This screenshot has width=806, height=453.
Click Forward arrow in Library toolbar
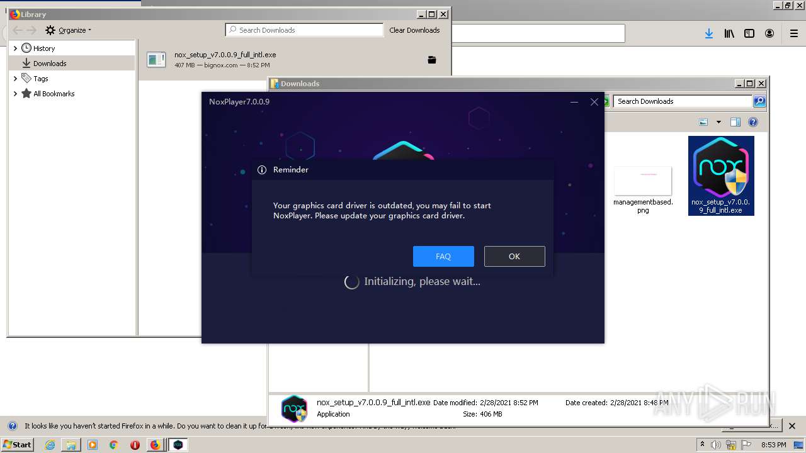31,30
